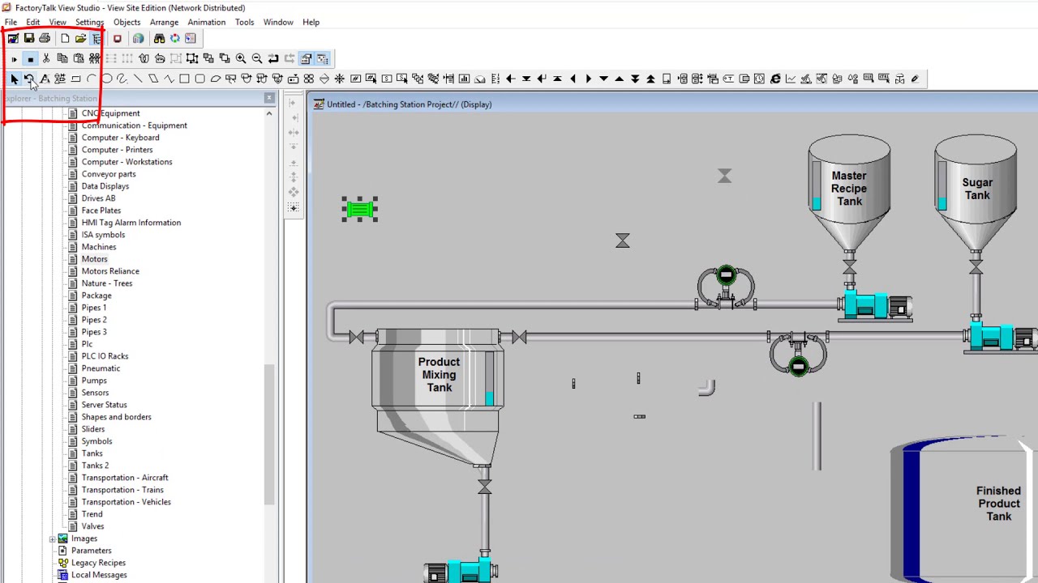Select the Freehand drawing tool
This screenshot has width=1038, height=583.
[x=122, y=79]
